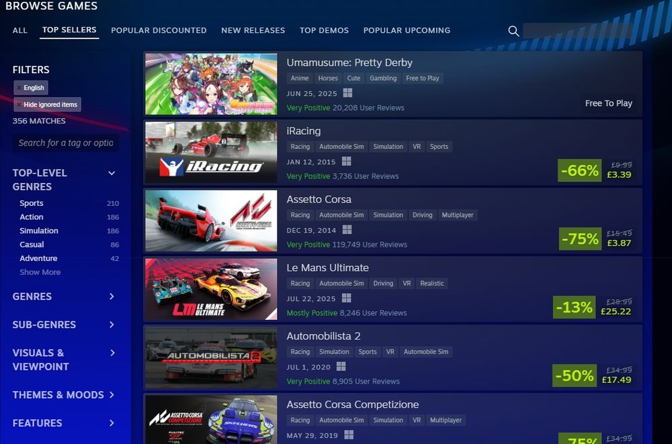Open Automobilista 2 thumbnail
672x444 pixels.
tap(211, 357)
